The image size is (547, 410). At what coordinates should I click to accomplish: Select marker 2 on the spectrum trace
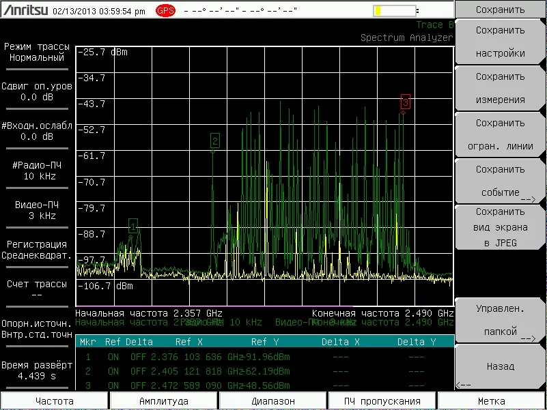coord(214,141)
